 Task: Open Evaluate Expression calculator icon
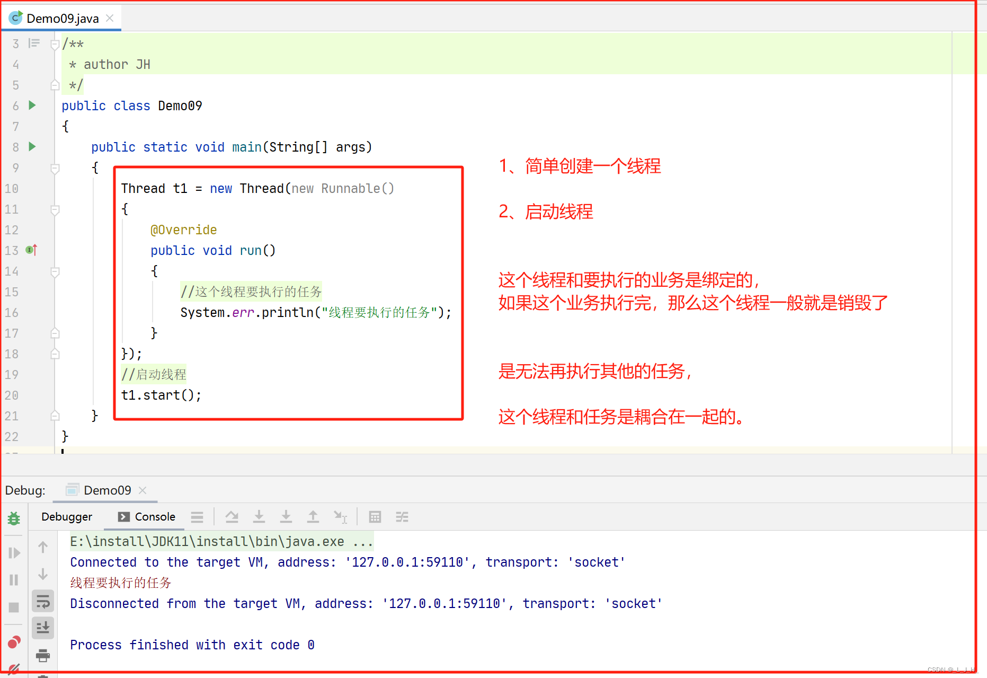click(375, 517)
